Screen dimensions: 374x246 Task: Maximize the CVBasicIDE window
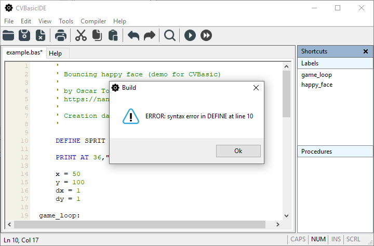[338, 8]
